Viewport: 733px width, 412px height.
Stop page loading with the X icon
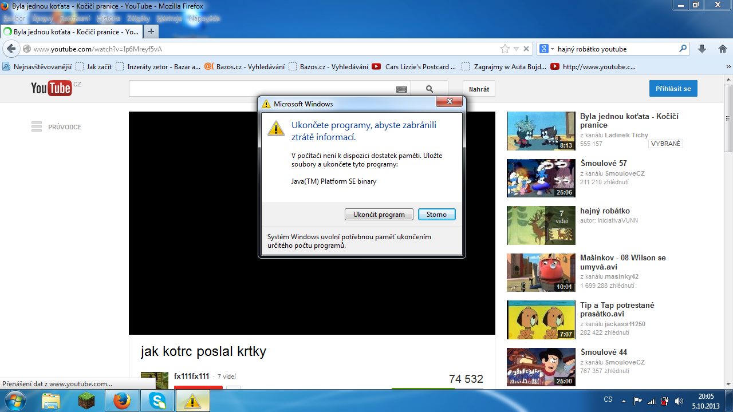[526, 49]
